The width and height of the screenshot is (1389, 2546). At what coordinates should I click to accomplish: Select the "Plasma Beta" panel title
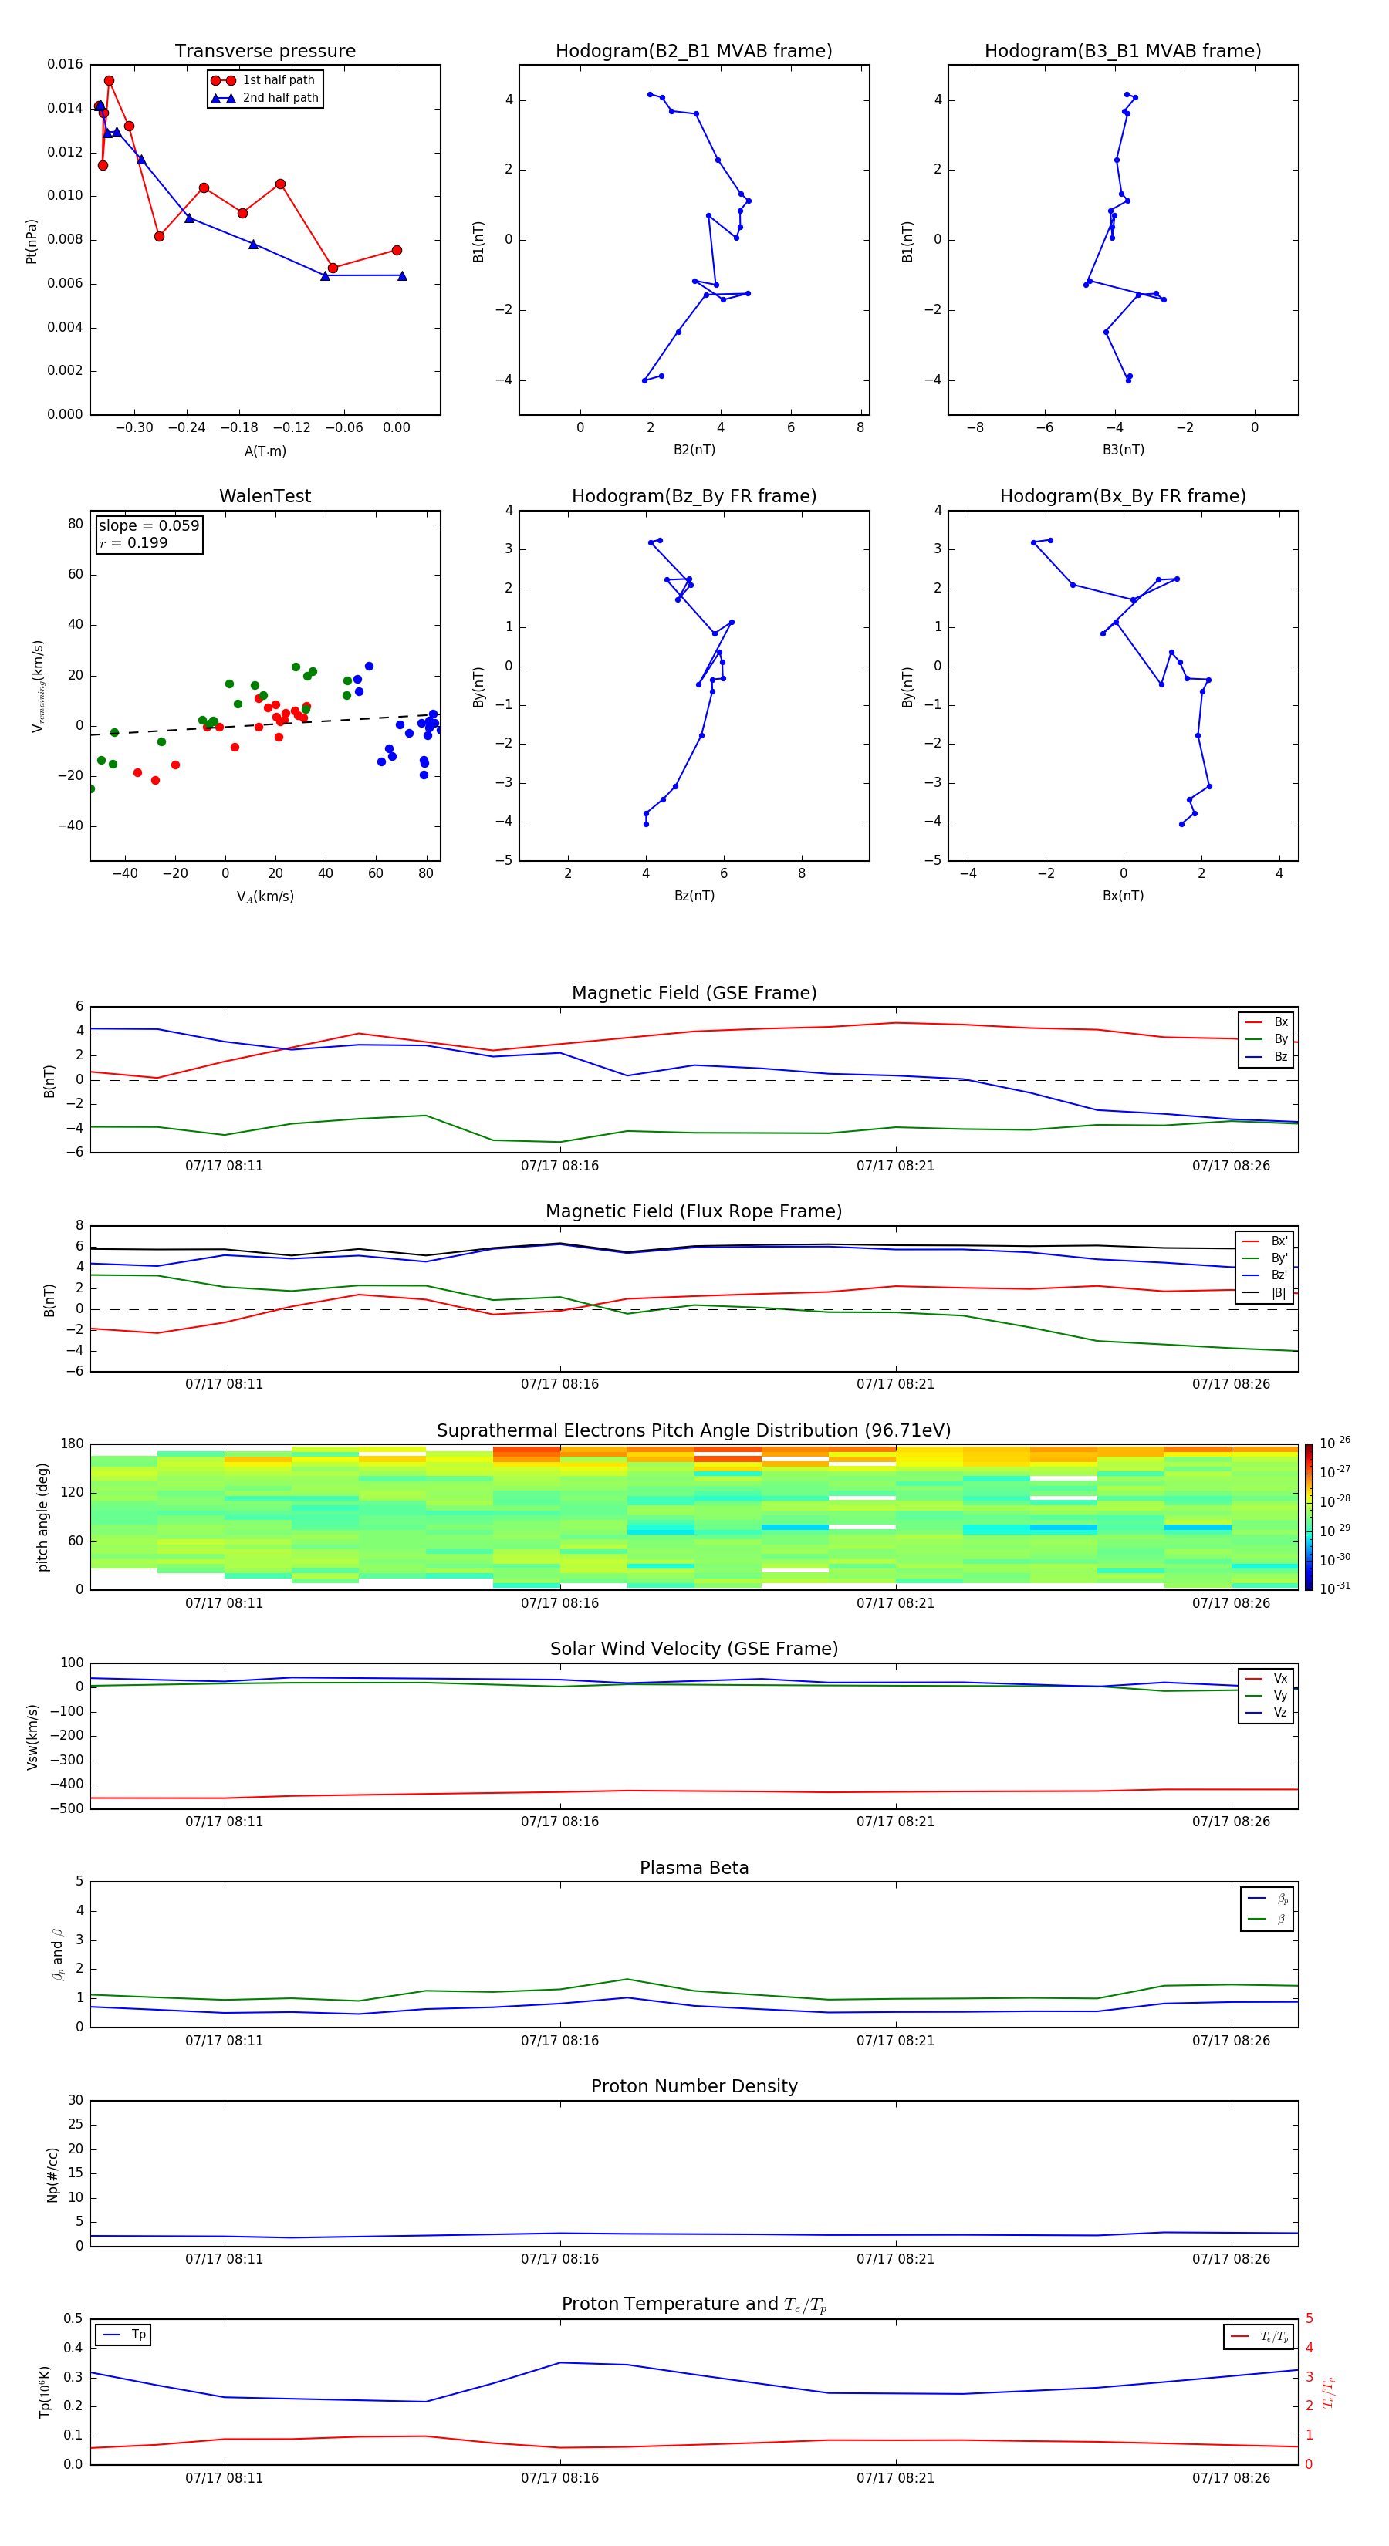[x=694, y=1868]
